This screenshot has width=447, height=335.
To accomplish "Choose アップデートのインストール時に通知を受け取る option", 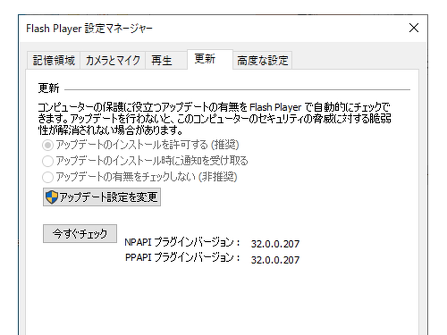I will coord(48,161).
